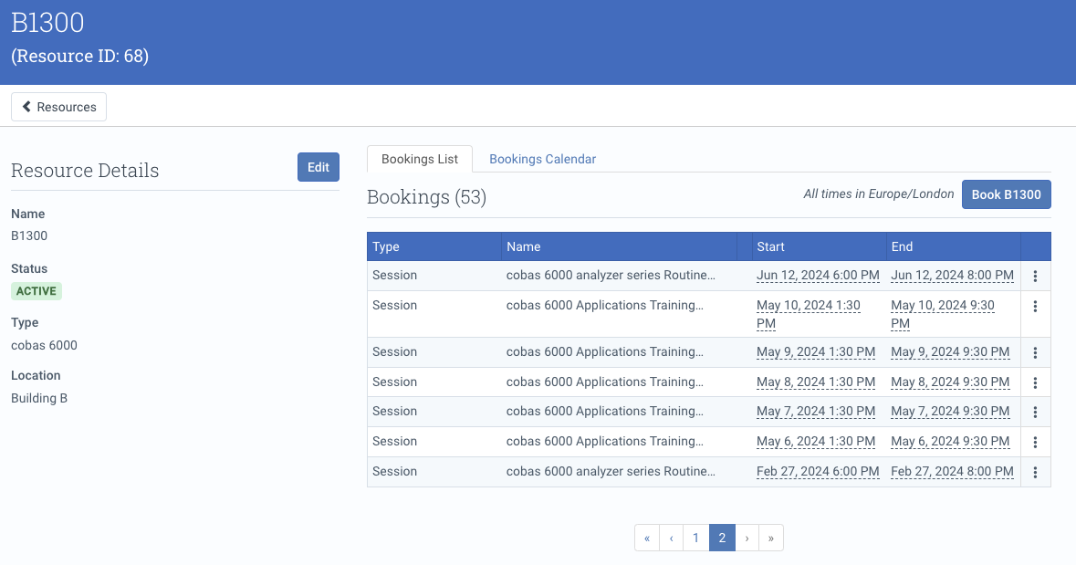Open kebab menu for May 6, 2024 booking
1076x565 pixels.
click(1035, 442)
